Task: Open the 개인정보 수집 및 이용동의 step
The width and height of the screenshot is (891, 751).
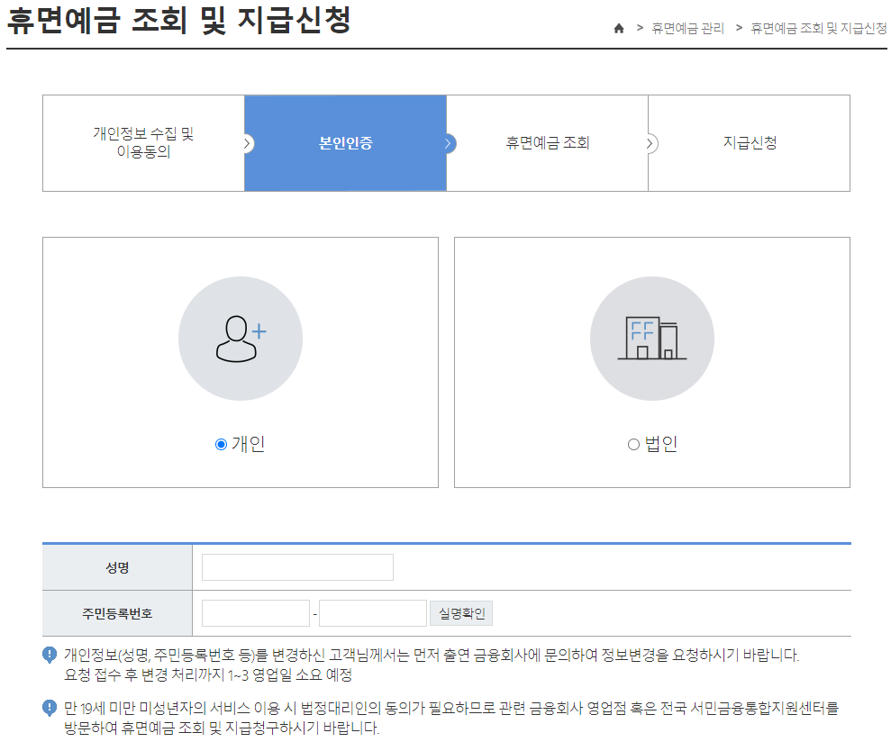Action: (142, 143)
